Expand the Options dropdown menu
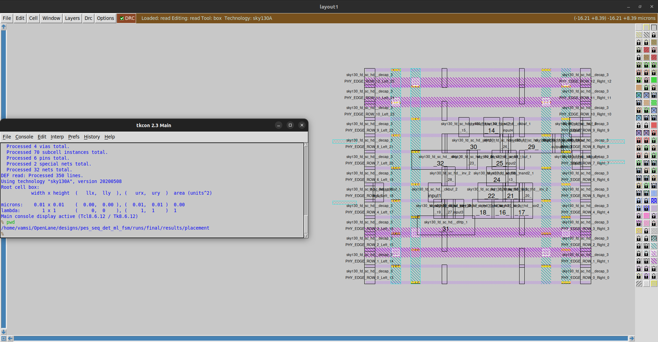The image size is (658, 342). (x=105, y=19)
